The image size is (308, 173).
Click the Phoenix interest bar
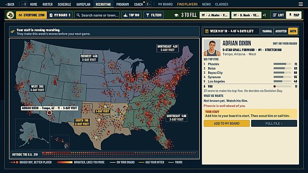point(282,64)
